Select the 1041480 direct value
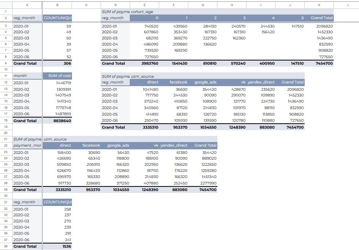The image size is (359, 250). tap(144, 89)
